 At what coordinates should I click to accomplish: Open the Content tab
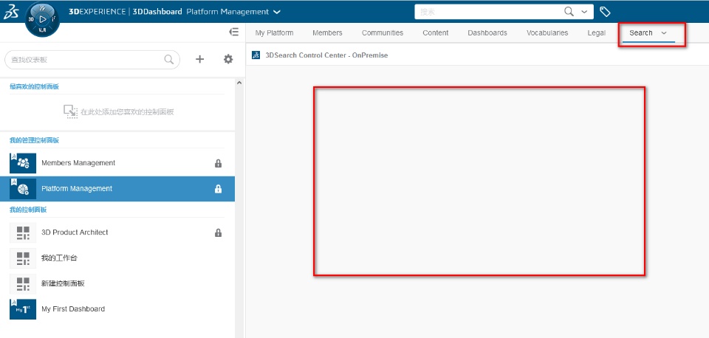click(x=436, y=33)
